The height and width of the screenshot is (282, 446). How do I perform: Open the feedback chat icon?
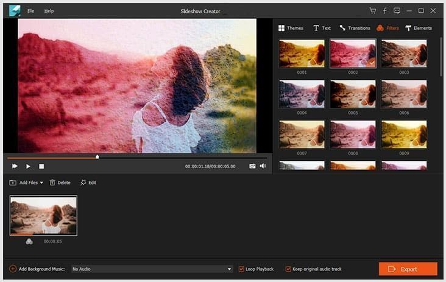(x=397, y=11)
